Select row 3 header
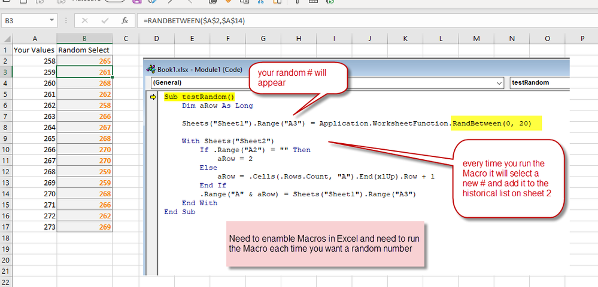This screenshot has width=598, height=287. pyautogui.click(x=6, y=72)
